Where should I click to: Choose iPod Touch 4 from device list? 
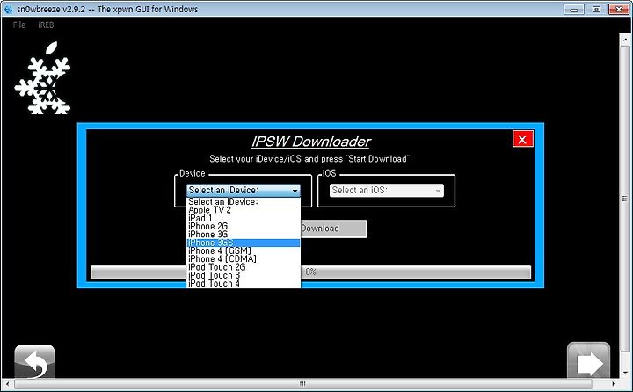[244, 283]
